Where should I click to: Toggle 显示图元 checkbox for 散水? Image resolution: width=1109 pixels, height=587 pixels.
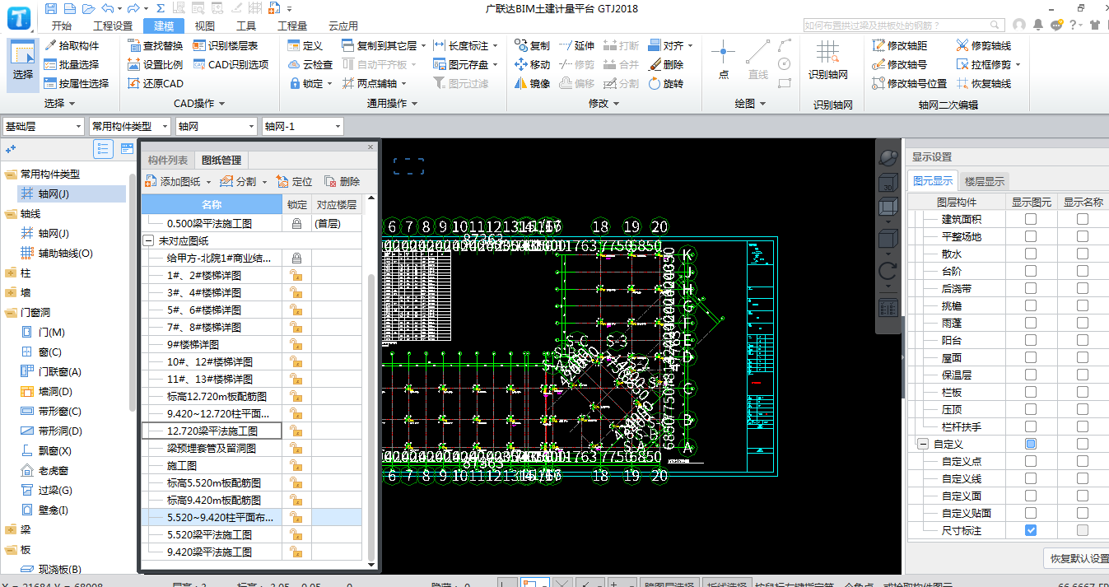pos(1031,254)
